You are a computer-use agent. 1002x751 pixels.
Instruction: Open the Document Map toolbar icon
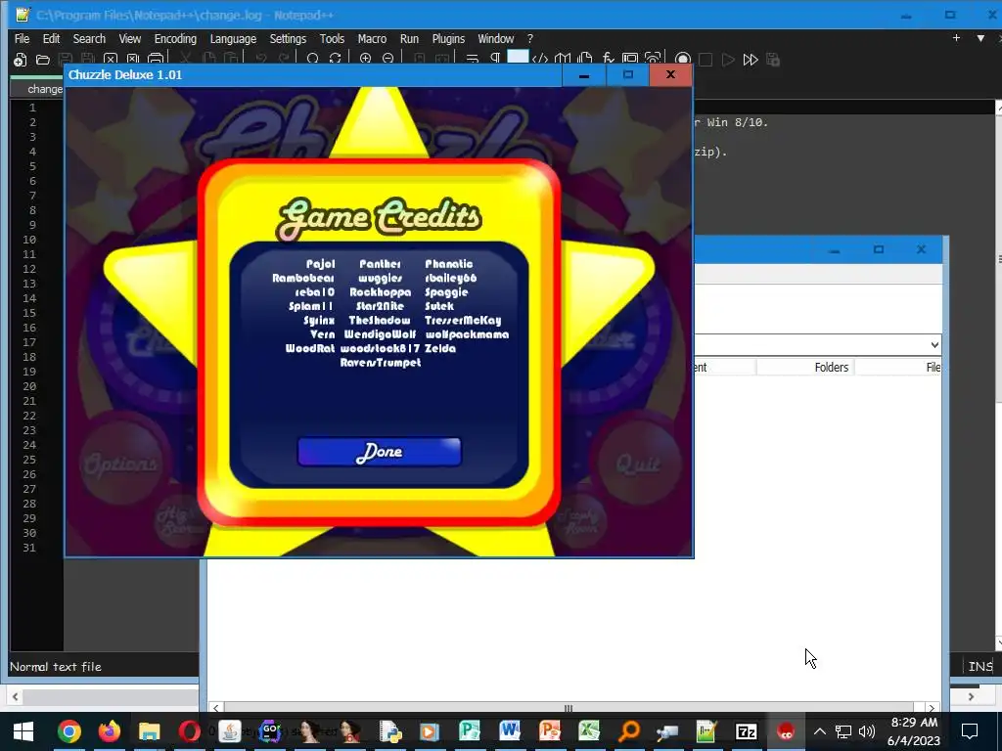point(563,60)
